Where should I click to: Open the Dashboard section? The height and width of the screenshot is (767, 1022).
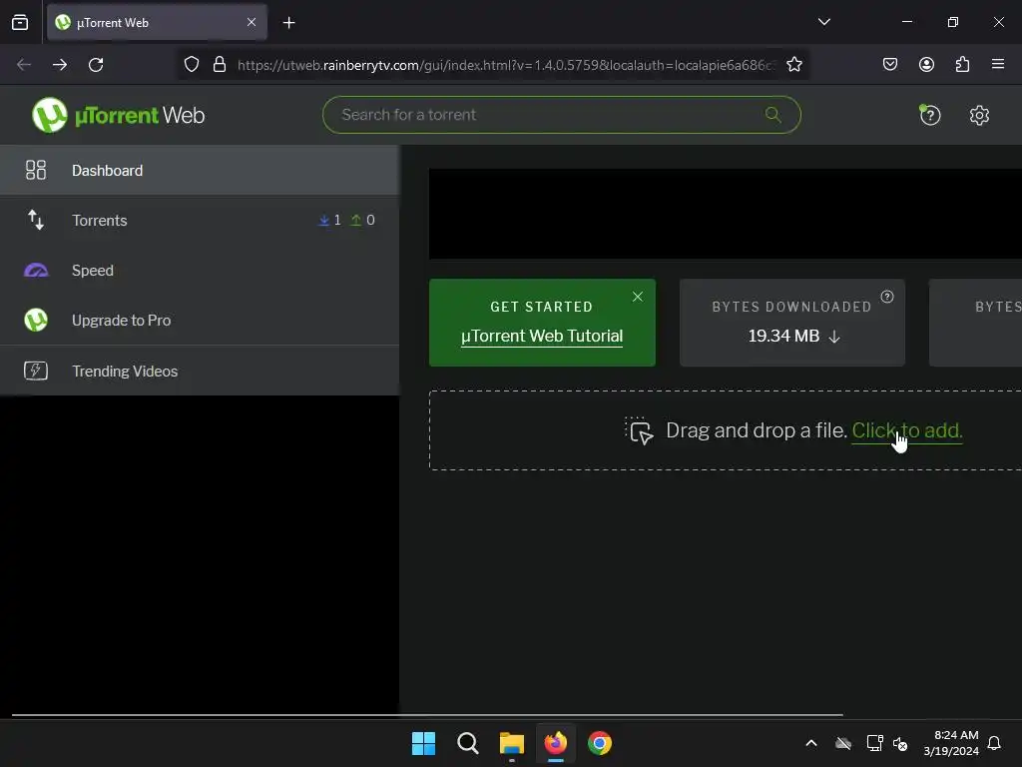[x=200, y=170]
